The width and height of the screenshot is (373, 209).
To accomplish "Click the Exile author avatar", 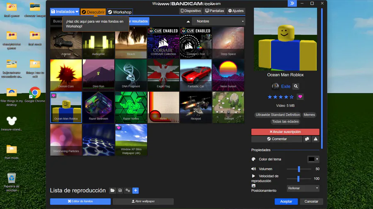I will [x=276, y=86].
